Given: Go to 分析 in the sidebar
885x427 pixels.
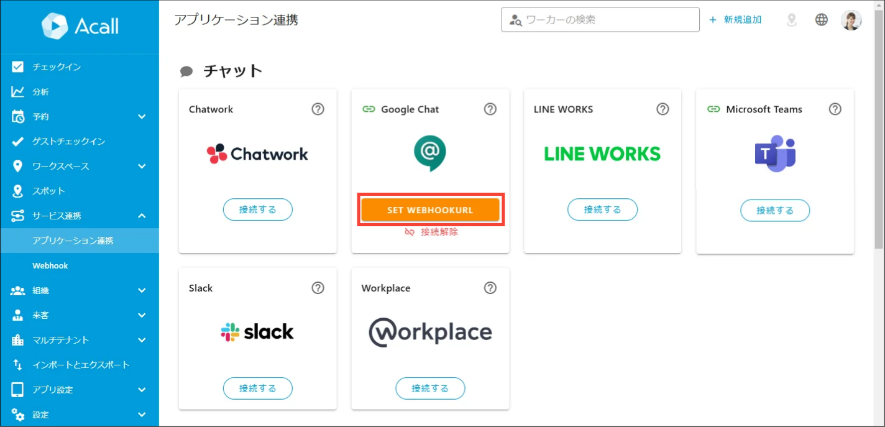Looking at the screenshot, I should 80,91.
